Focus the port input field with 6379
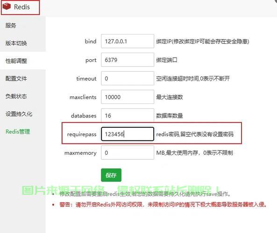 tap(128, 60)
